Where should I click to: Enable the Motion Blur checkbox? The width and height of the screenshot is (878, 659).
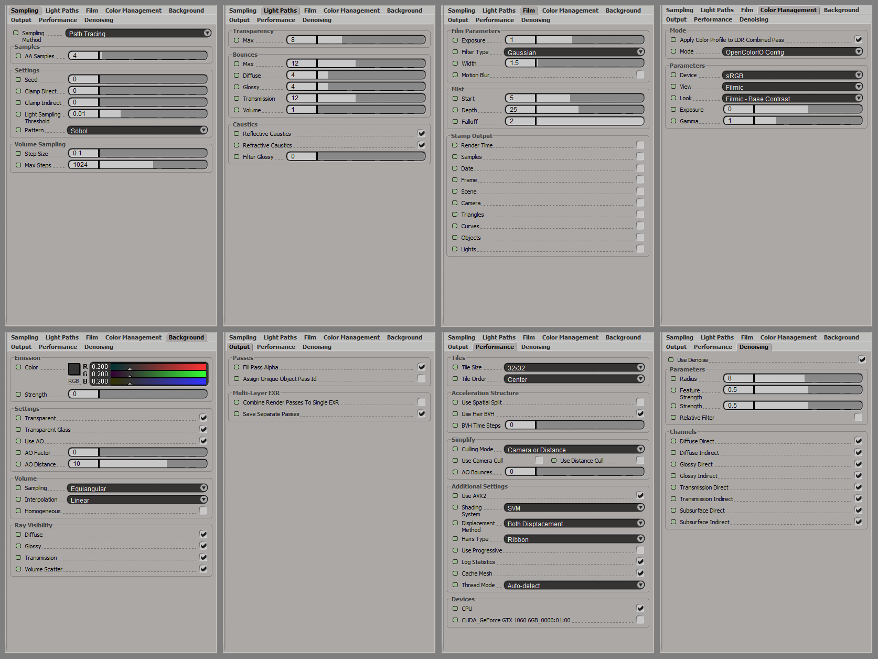pyautogui.click(x=640, y=75)
